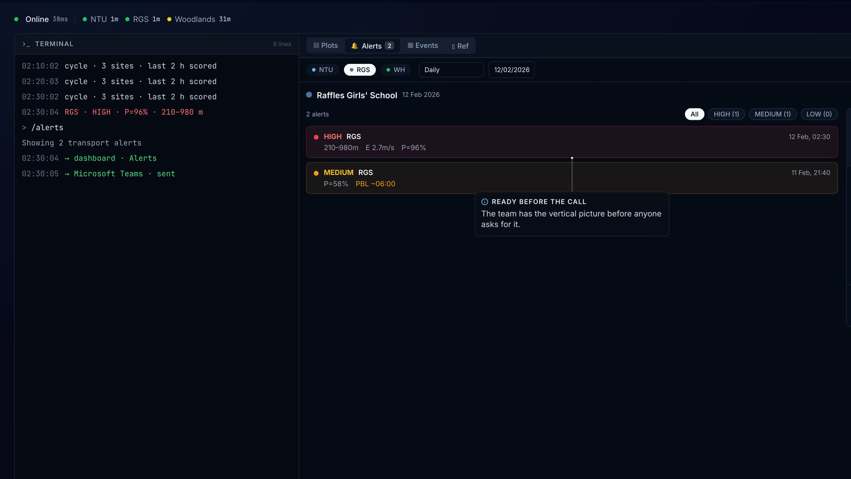The image size is (851, 479).
Task: Switch to the Alerts tab
Action: 372,46
